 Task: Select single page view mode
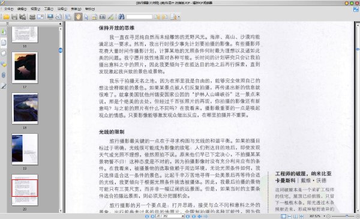point(284,216)
